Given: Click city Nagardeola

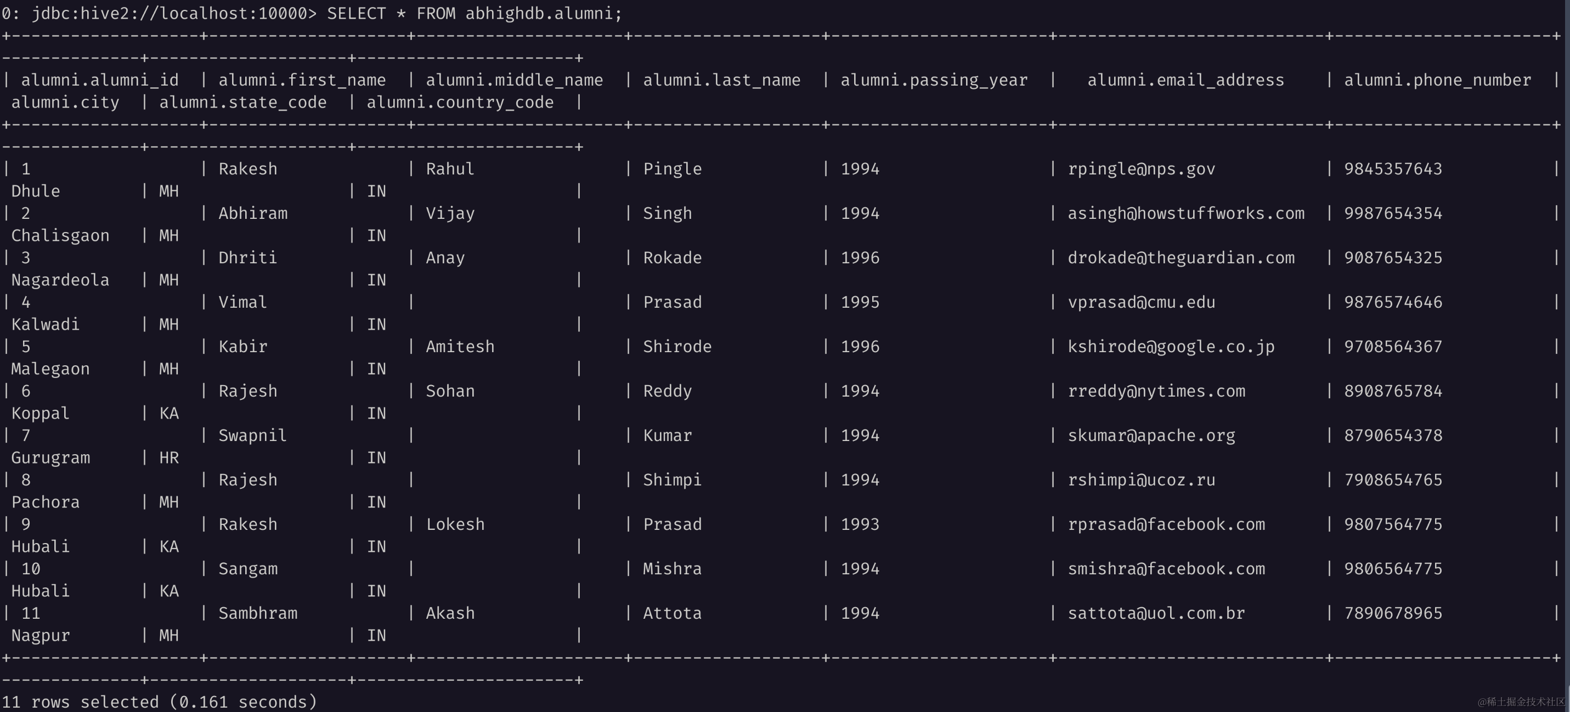Looking at the screenshot, I should click(x=60, y=280).
